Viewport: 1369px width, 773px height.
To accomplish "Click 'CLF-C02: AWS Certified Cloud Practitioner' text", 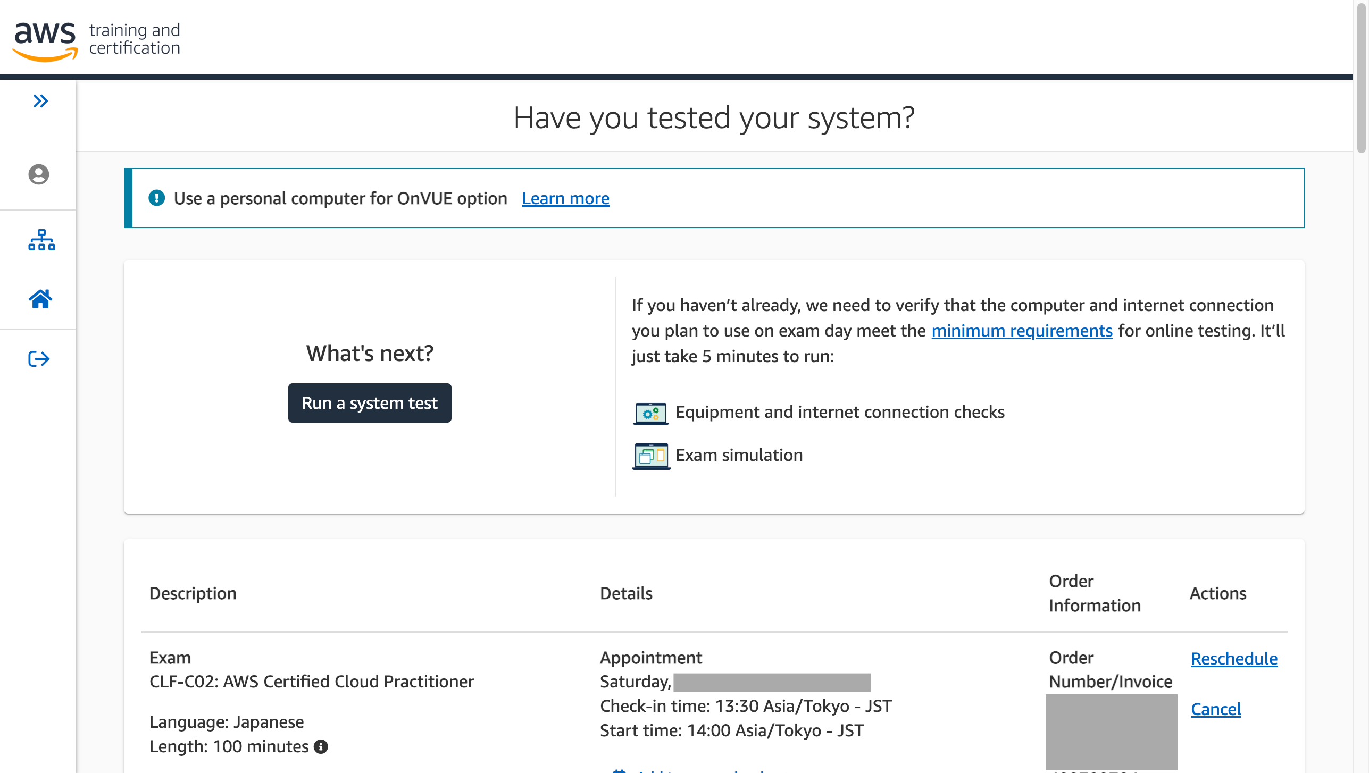I will tap(312, 682).
